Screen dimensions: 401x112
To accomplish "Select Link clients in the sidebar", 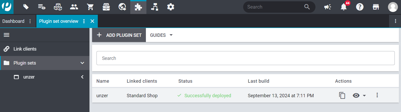I will 25,49.
